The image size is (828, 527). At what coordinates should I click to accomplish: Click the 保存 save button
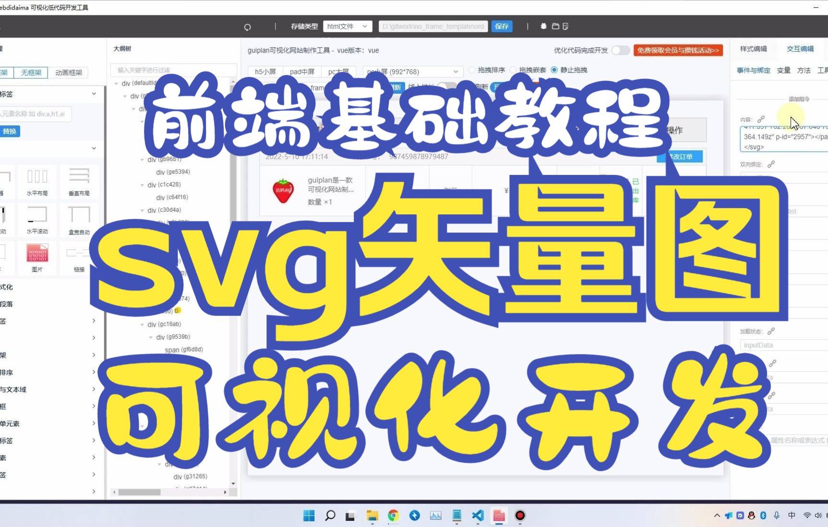click(x=502, y=26)
